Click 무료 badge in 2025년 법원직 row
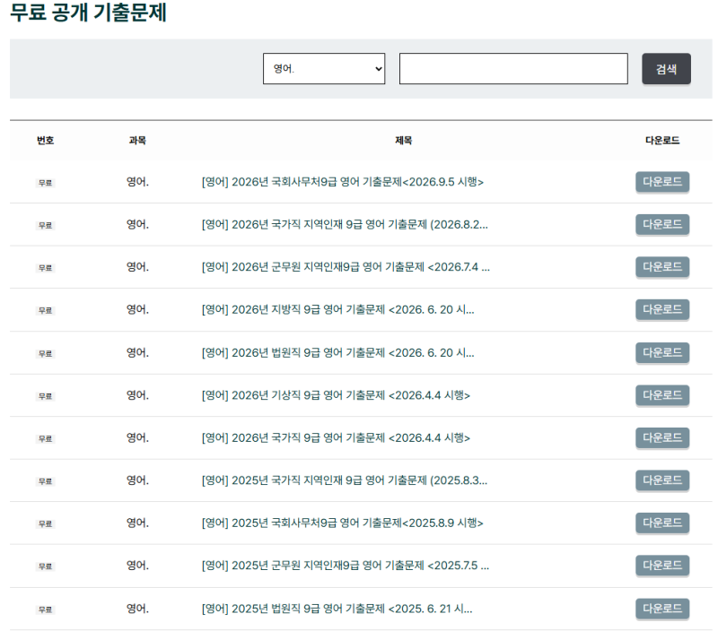718x631 pixels. (x=46, y=609)
